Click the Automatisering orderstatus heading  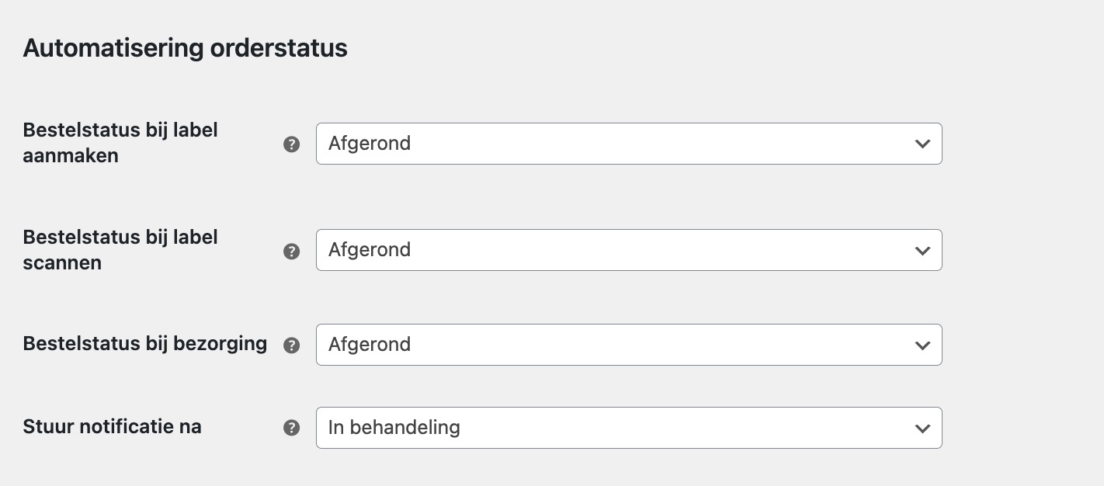click(185, 47)
